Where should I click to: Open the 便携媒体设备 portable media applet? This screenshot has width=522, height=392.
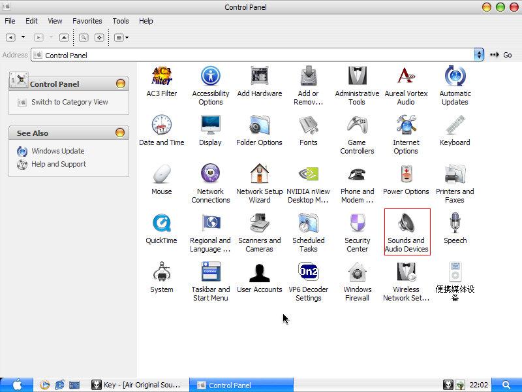click(x=455, y=282)
